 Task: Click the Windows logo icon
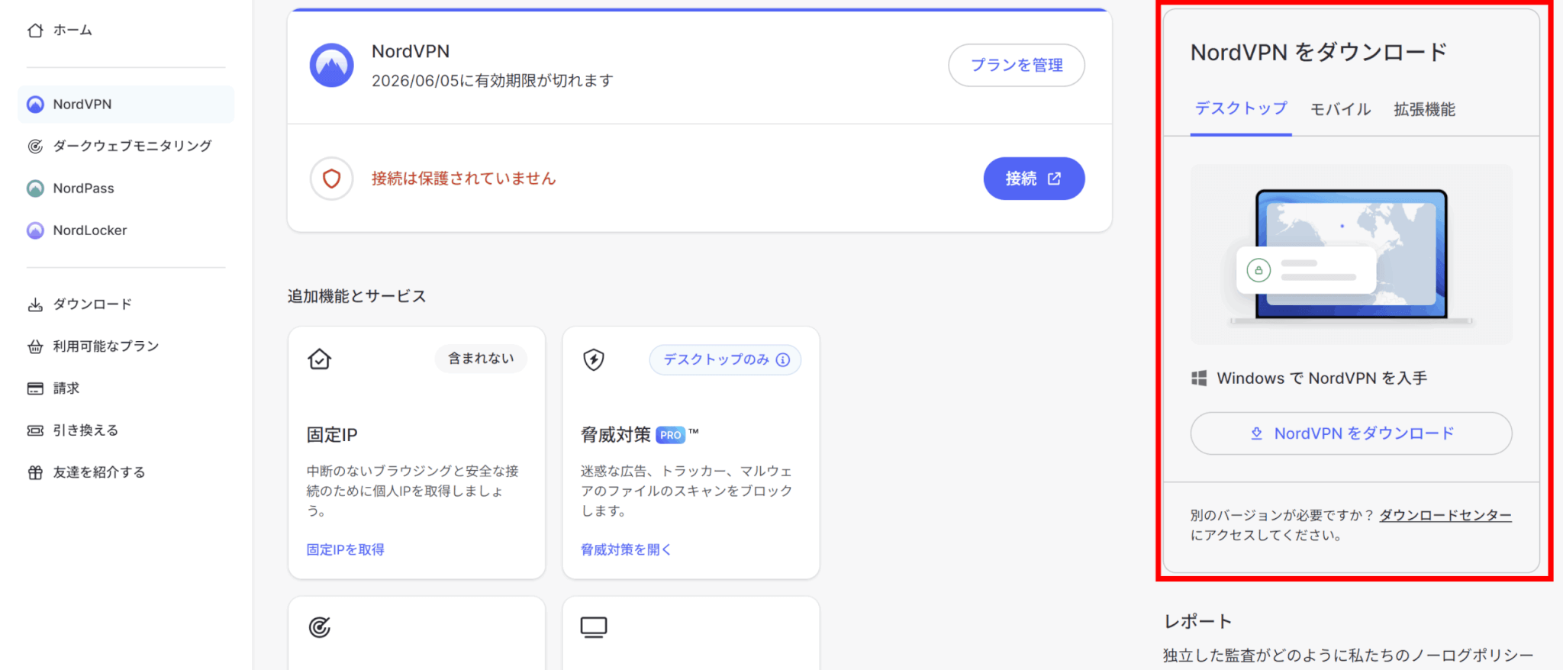point(1199,378)
